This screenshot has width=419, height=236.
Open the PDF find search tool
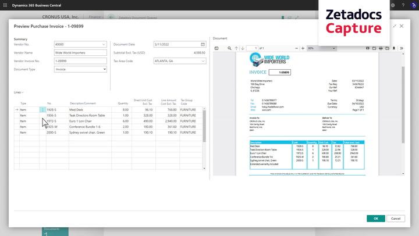tap(229, 48)
